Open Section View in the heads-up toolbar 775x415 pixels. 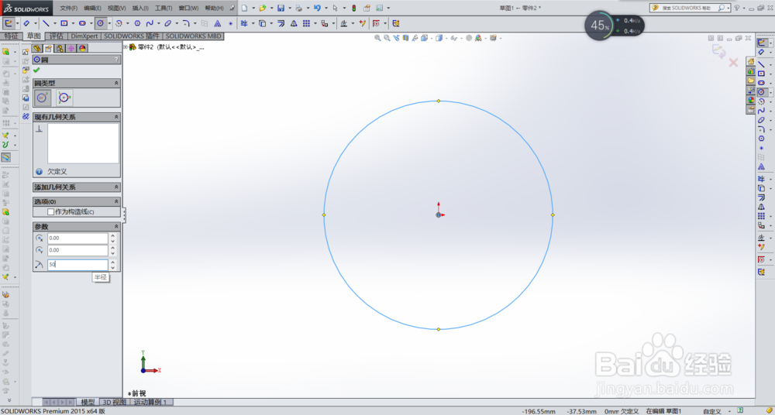(x=405, y=38)
